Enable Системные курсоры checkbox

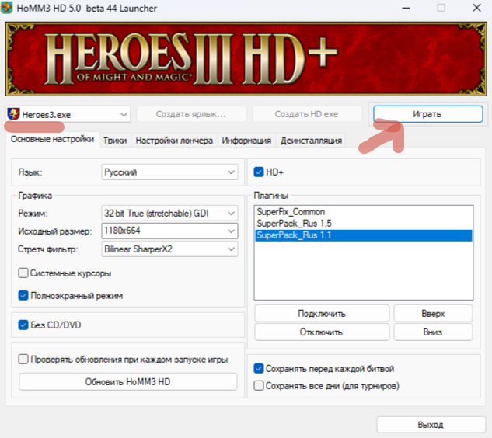click(23, 273)
